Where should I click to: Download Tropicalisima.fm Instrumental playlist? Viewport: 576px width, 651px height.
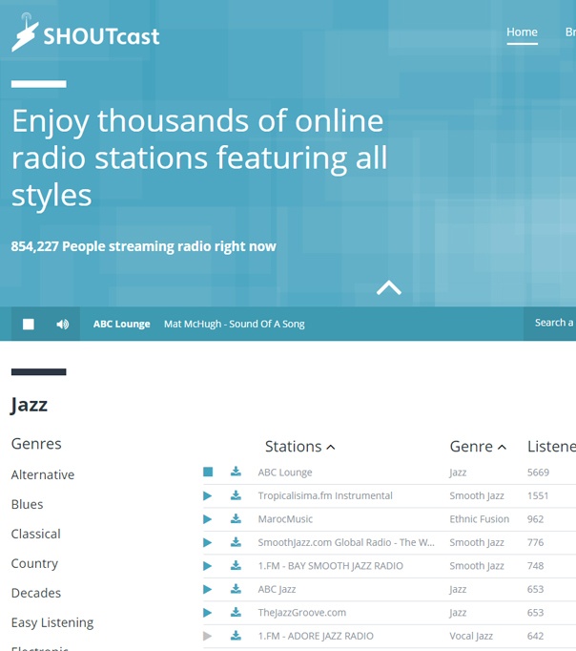coord(236,494)
